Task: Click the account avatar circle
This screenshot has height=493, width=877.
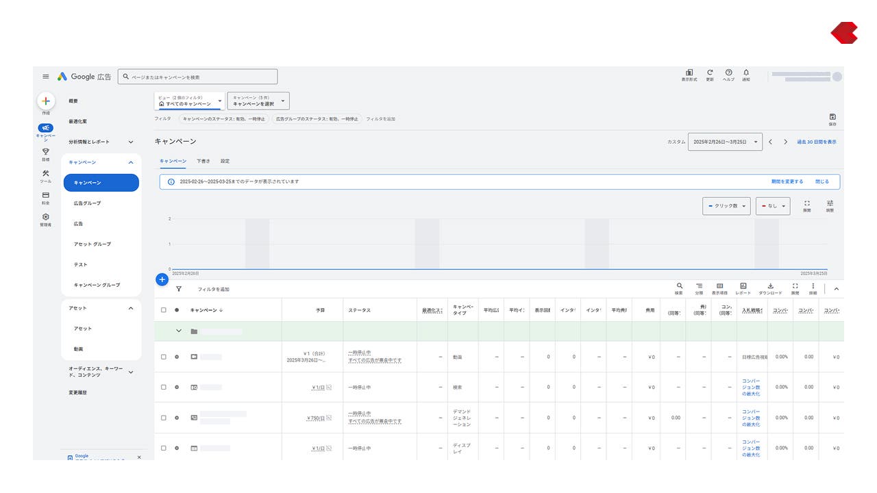Action: 837,77
